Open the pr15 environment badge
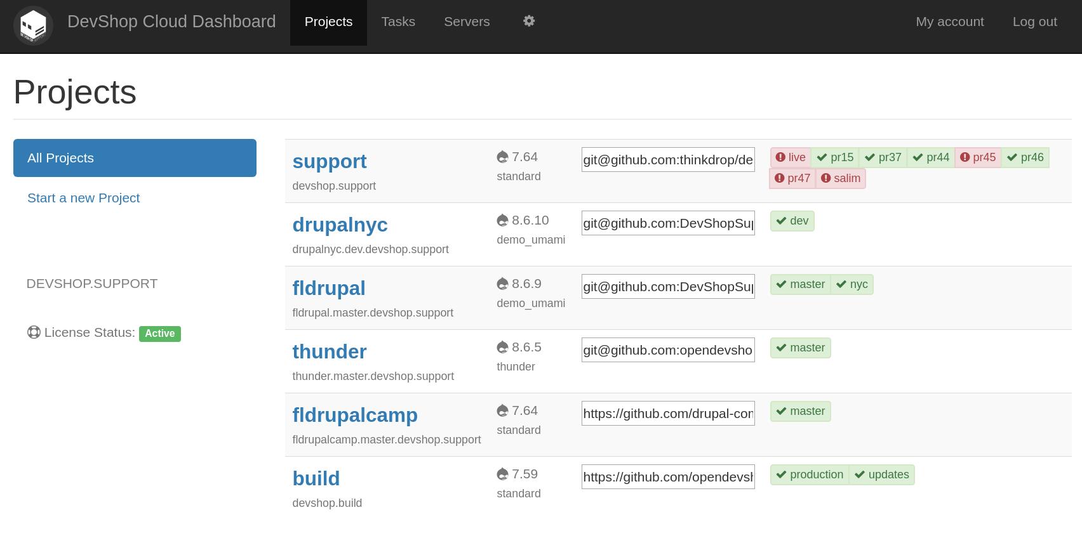The image size is (1082, 550). (835, 157)
